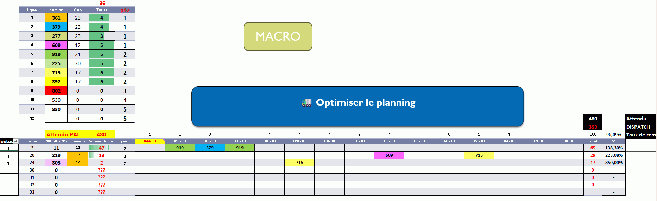This screenshot has height=201, width=657.
Task: Select the red camion 802 cell
Action: [x=56, y=91]
